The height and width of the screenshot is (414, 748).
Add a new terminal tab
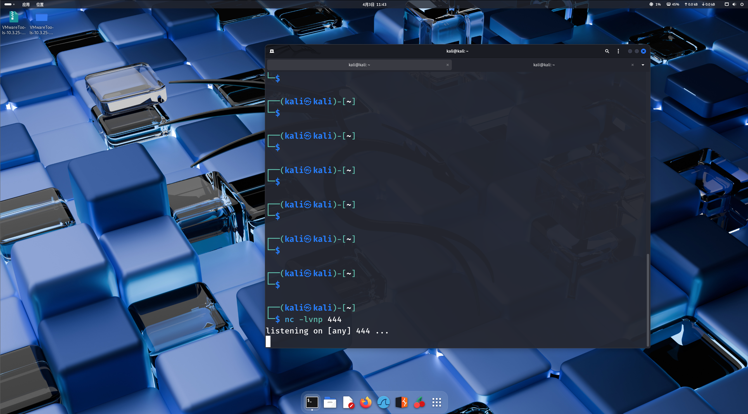(272, 51)
